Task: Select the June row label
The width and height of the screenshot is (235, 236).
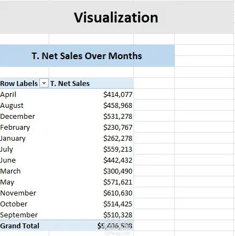Action: (x=8, y=160)
